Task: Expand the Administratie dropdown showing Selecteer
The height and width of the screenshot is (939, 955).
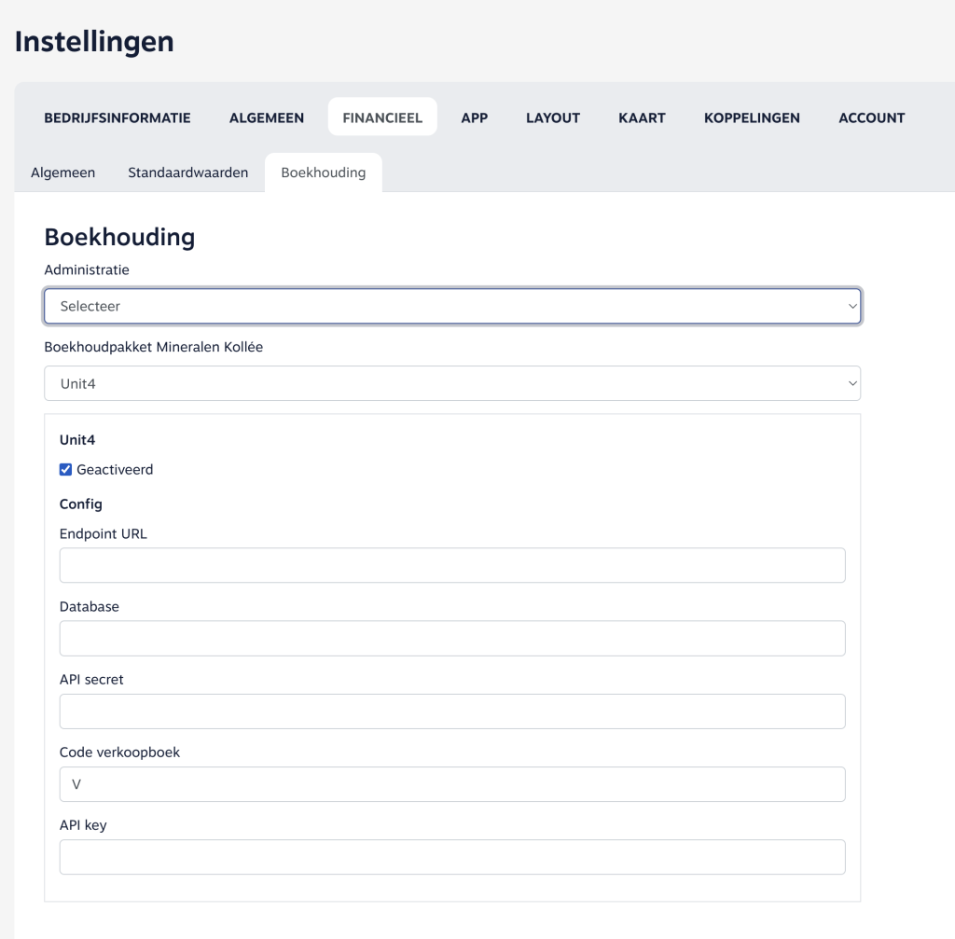Action: click(x=452, y=306)
